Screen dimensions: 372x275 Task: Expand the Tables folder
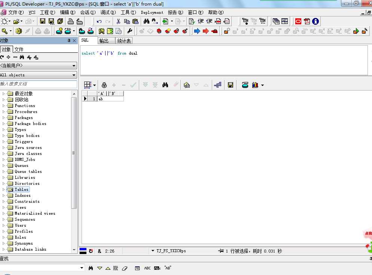pos(3,189)
